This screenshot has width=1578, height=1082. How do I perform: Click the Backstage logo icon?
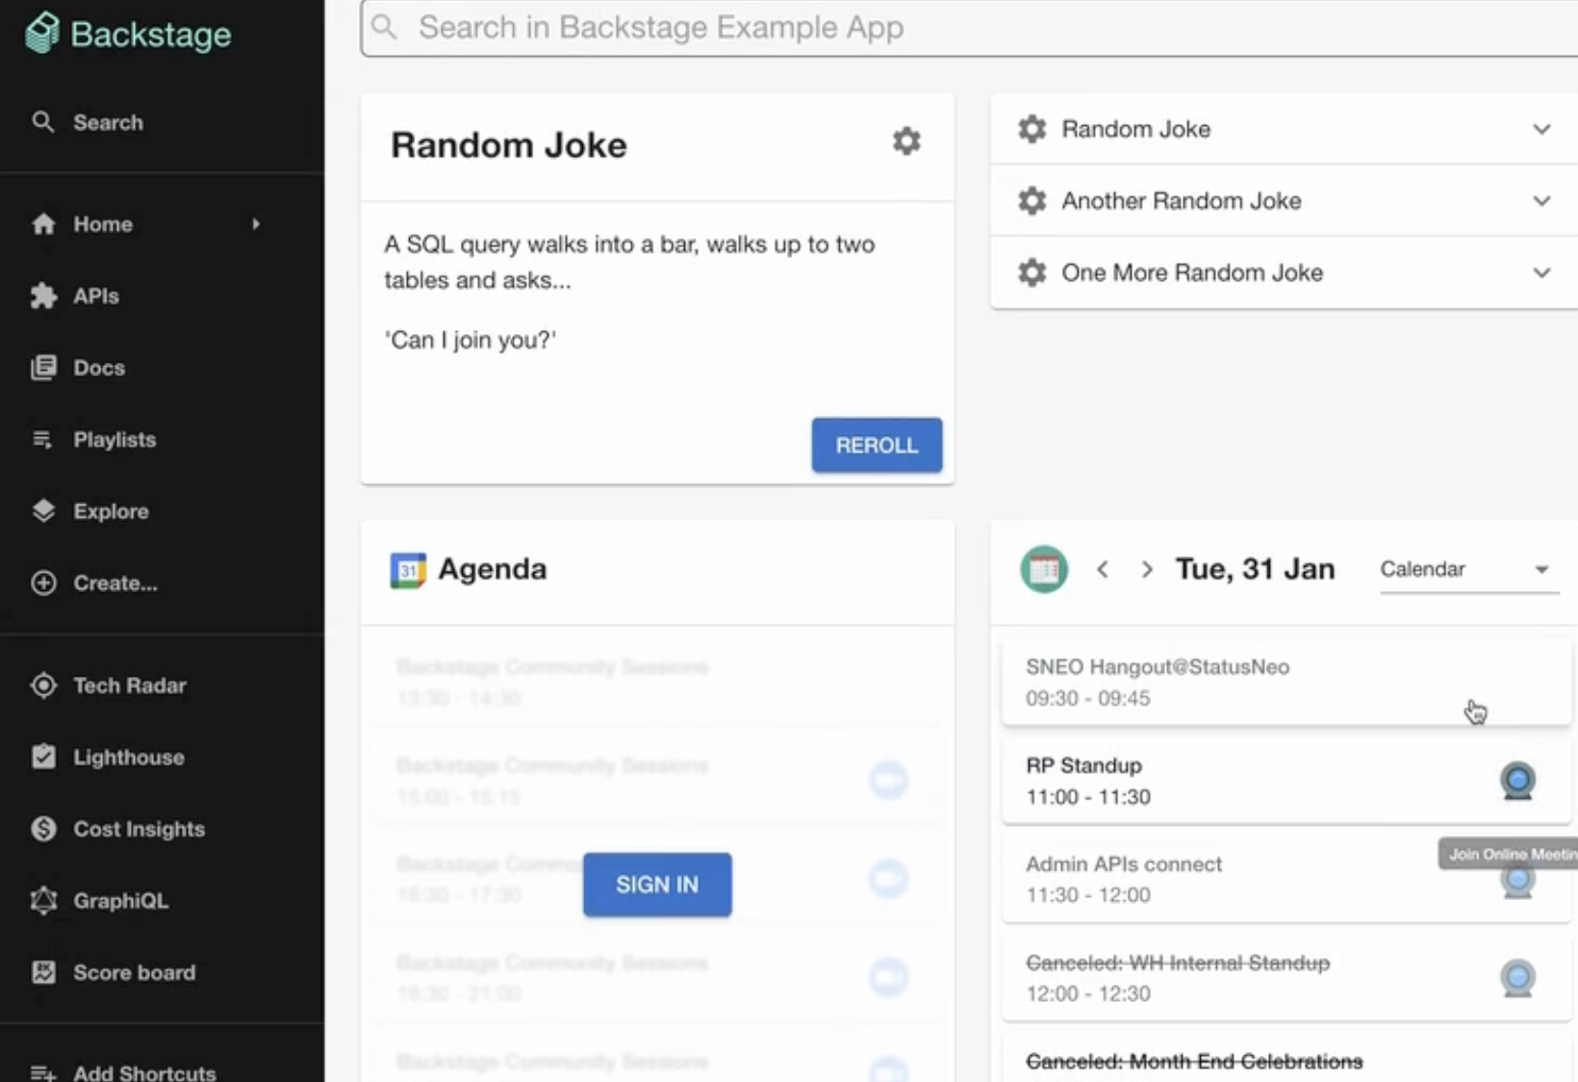[x=42, y=34]
